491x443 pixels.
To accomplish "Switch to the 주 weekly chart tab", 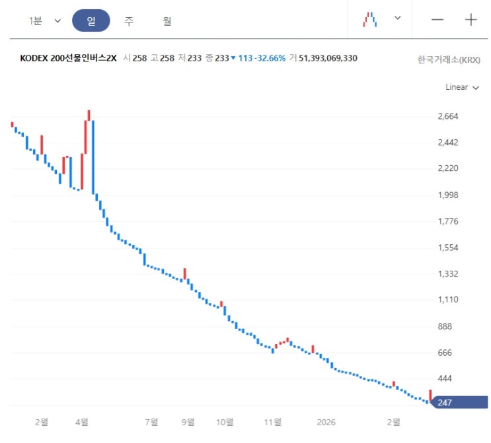I will click(x=129, y=21).
